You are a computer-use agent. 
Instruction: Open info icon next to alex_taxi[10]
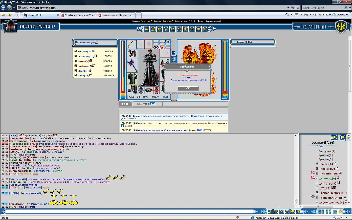tap(94, 51)
